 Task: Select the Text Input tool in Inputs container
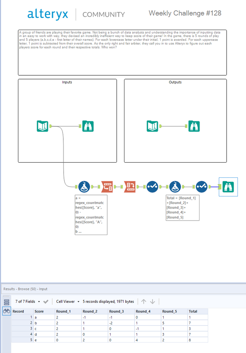42,126
